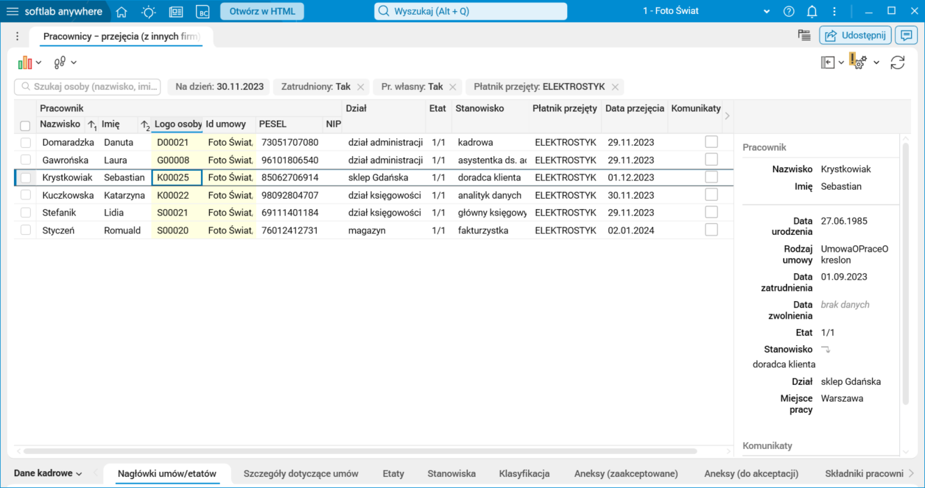Show more columns with the header chevron
925x488 pixels.
[x=727, y=116]
